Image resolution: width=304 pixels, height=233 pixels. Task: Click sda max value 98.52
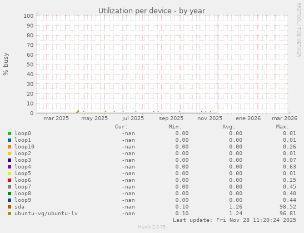coord(288,207)
